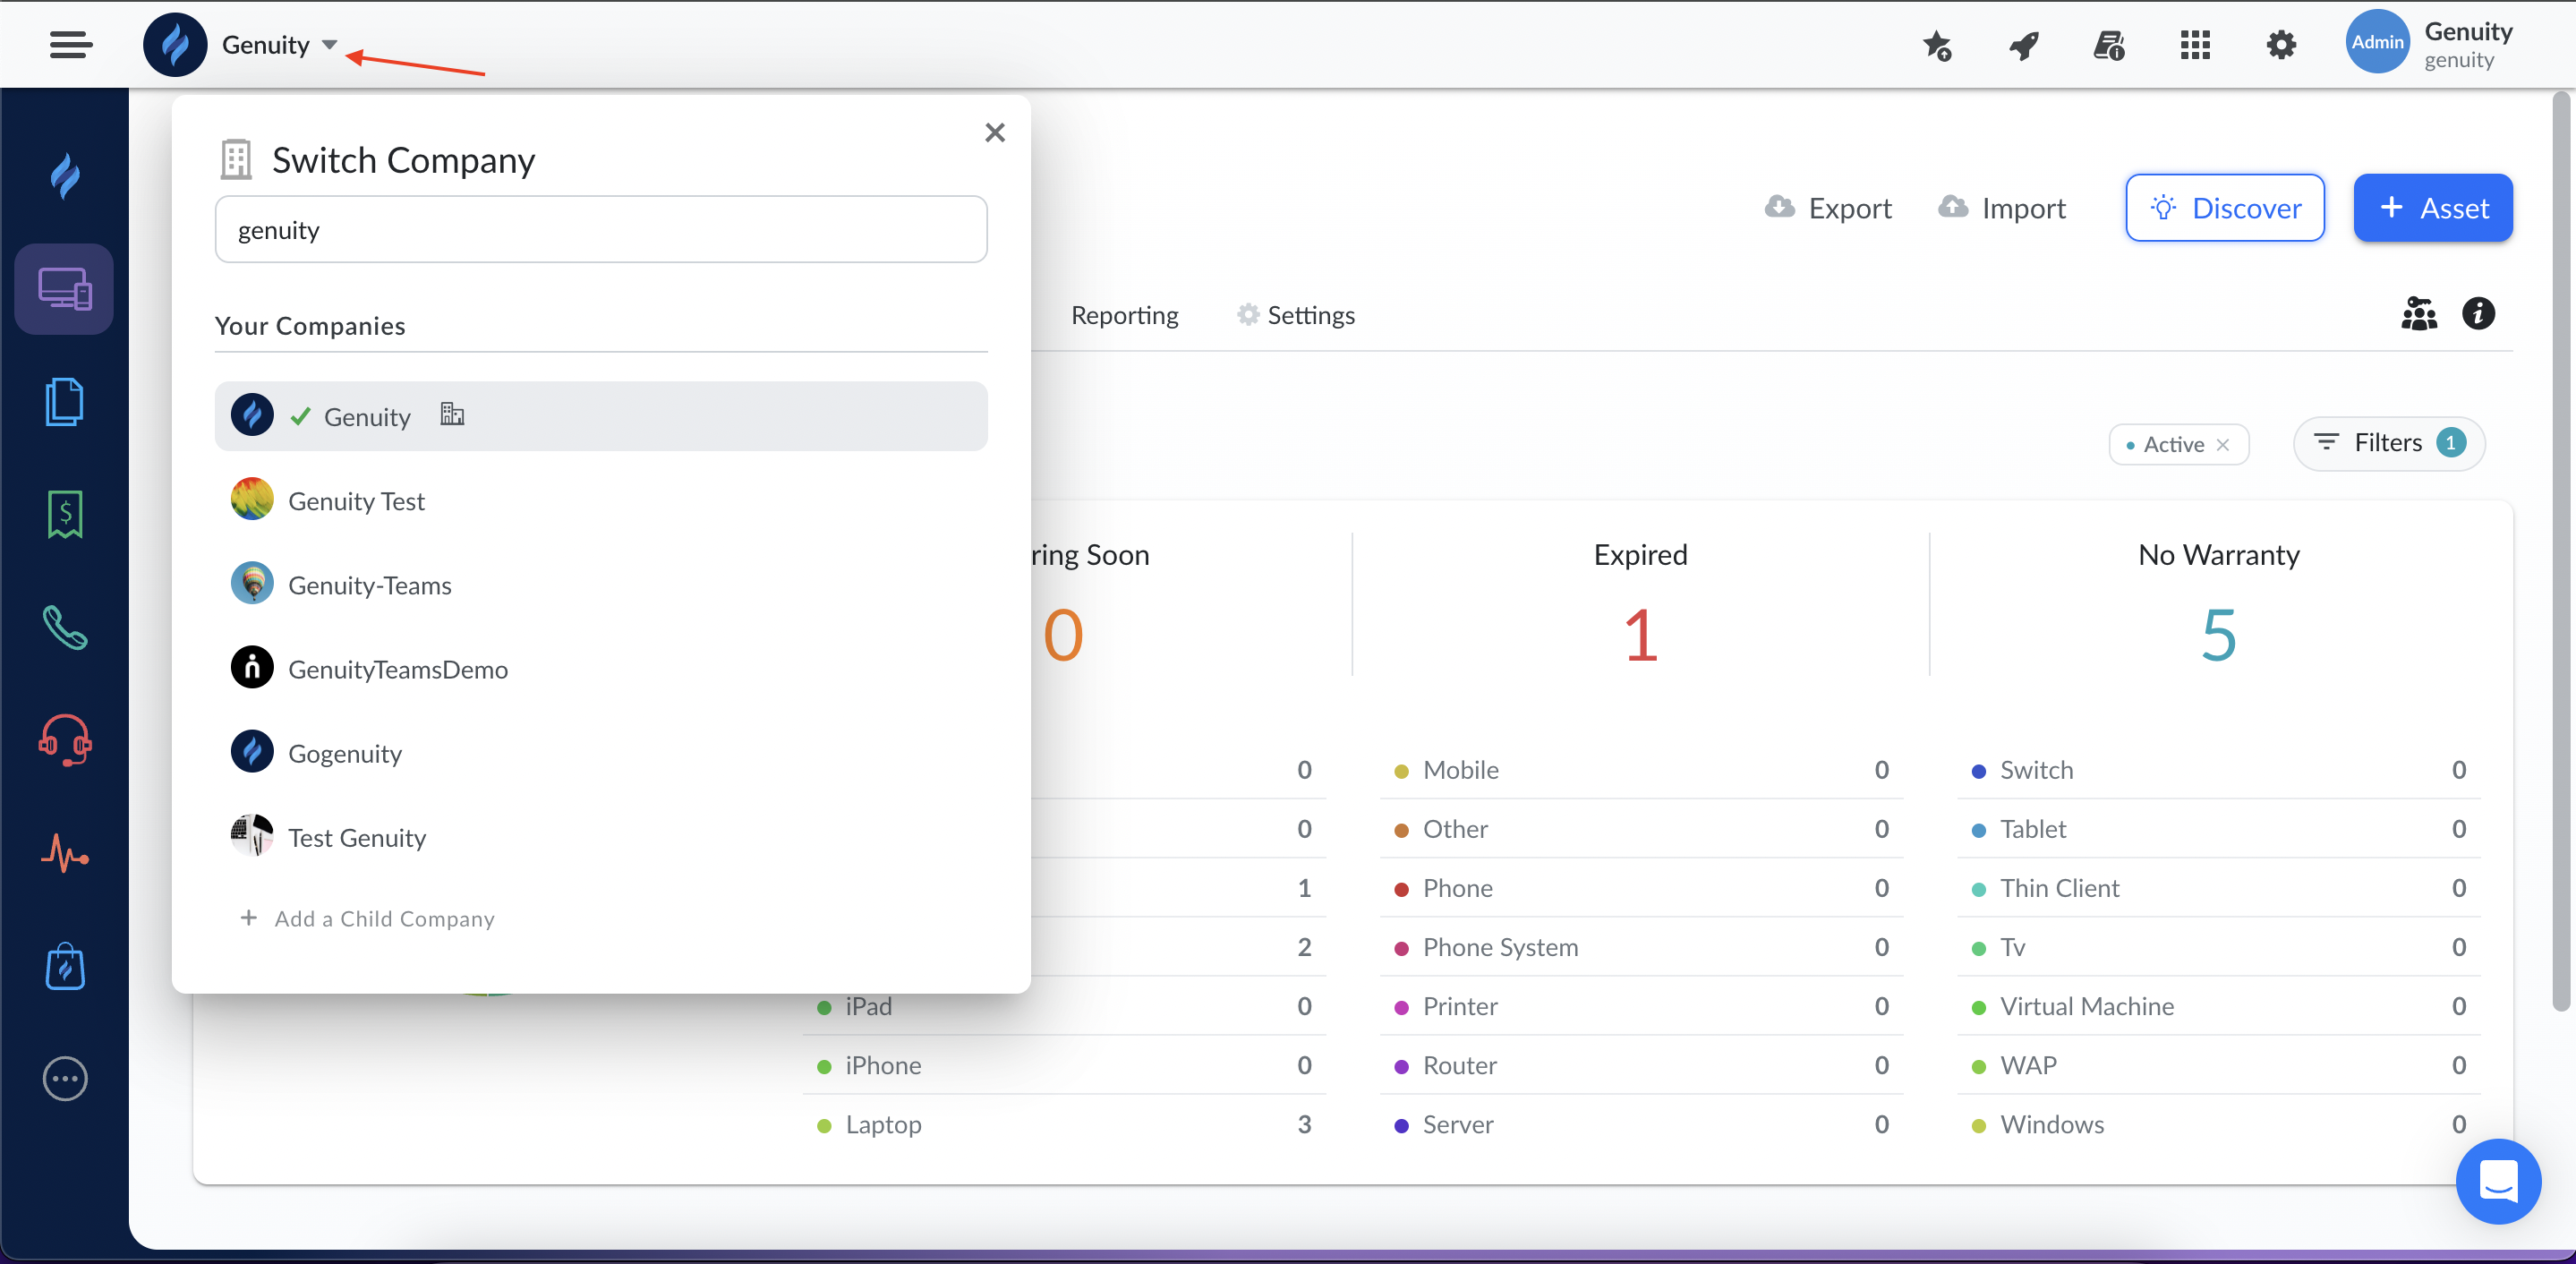2576x1264 pixels.
Task: Click the plus Asset button
Action: (2433, 208)
